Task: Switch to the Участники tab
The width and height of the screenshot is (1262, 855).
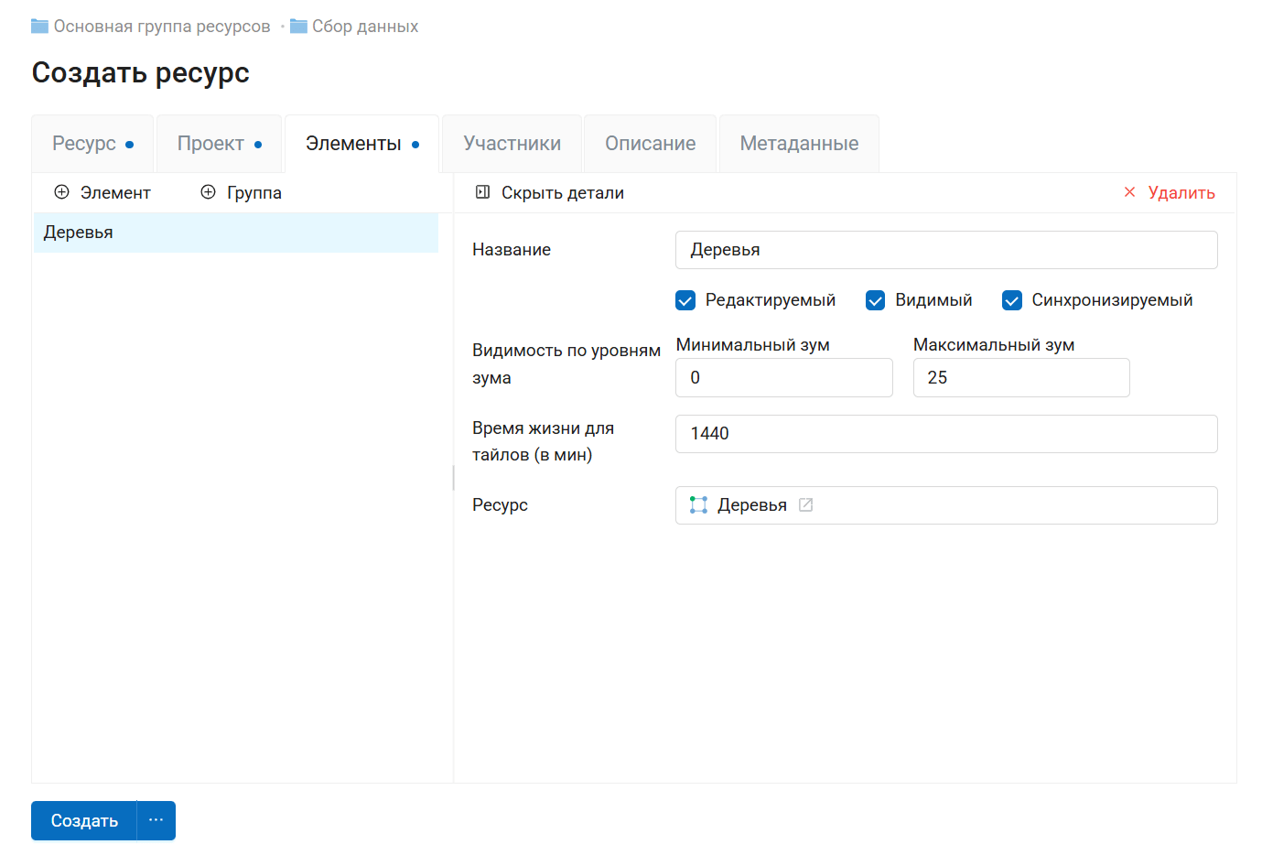Action: coord(512,143)
